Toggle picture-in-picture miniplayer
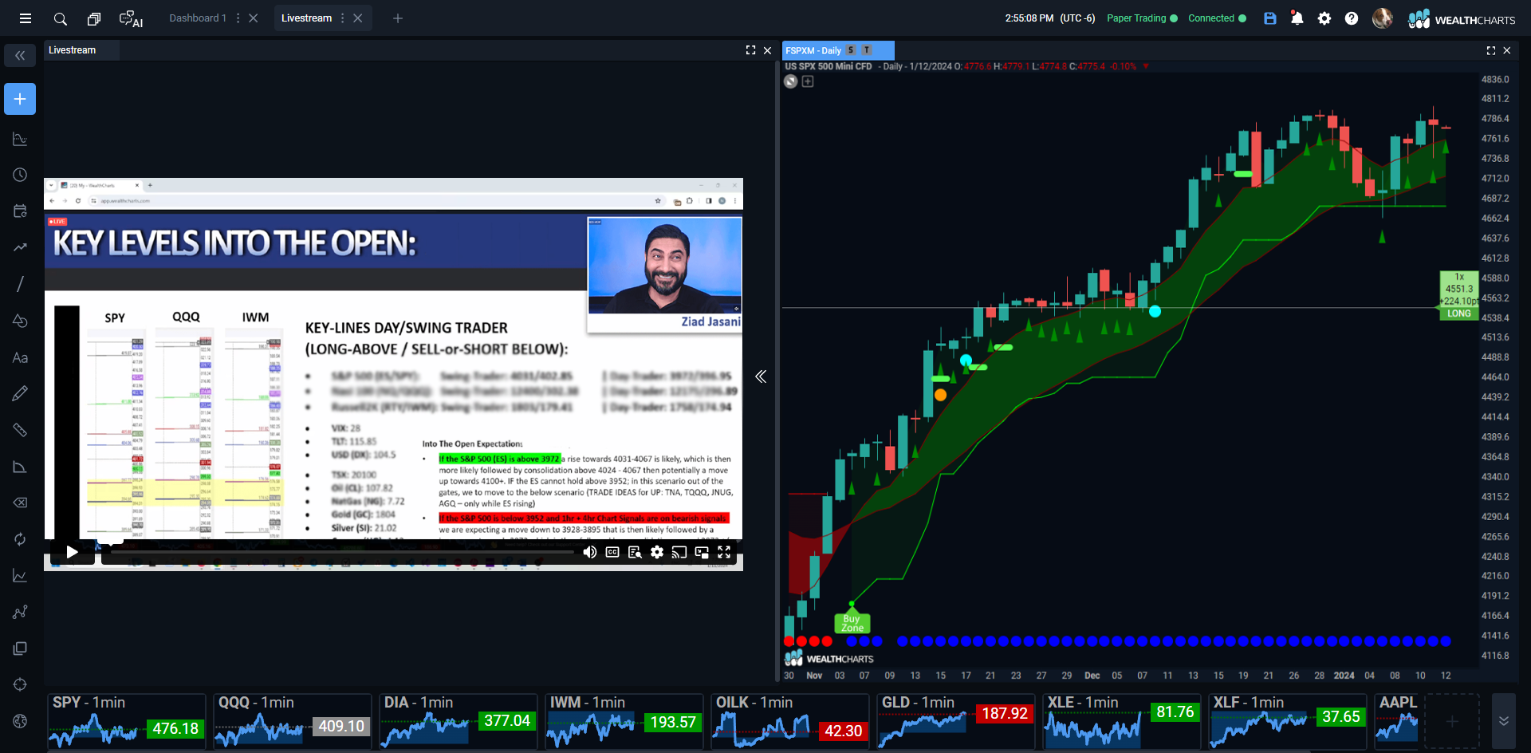Screen dimensions: 1531x753 click(702, 552)
